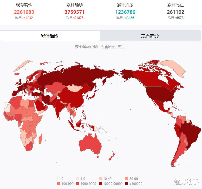The image size is (202, 189).
Task: Toggle the 50-99 legend swatch
Action: [127, 179]
